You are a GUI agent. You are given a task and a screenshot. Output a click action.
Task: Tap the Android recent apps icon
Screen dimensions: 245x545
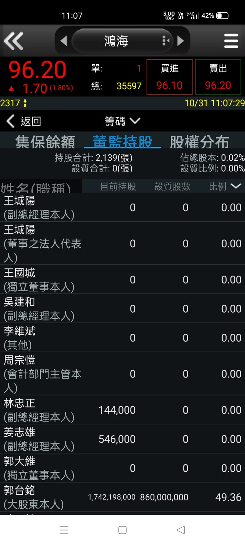click(64, 530)
